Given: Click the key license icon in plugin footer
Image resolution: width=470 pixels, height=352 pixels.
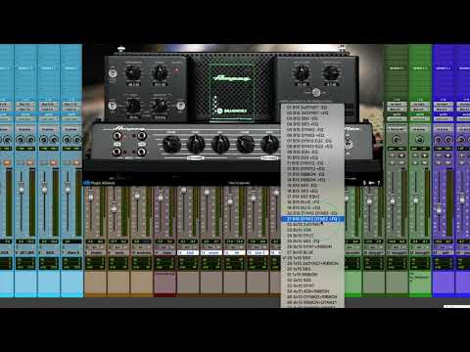Looking at the screenshot, I should point(371,183).
